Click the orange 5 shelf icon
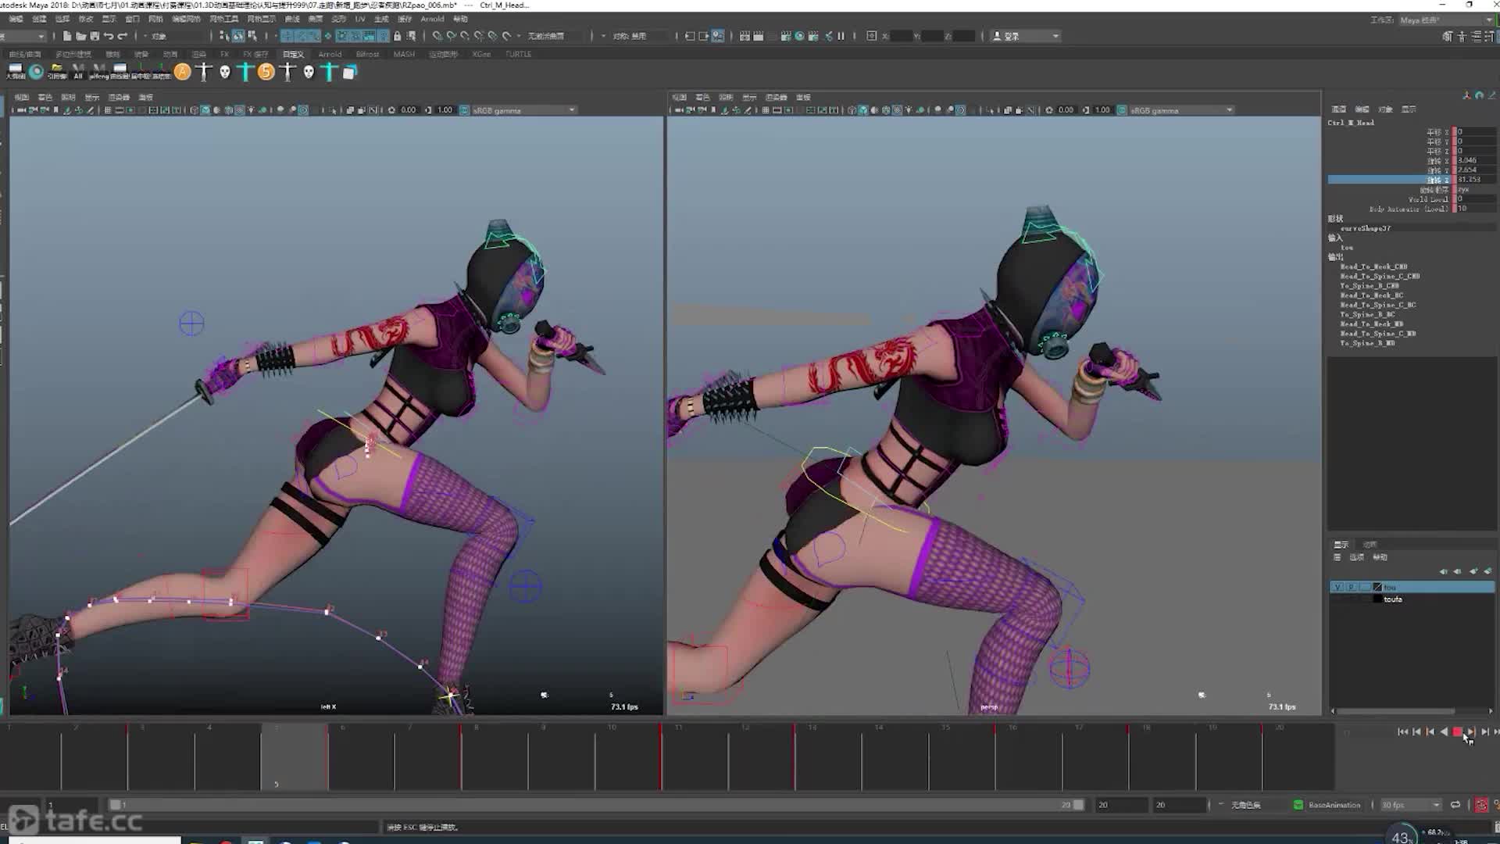Viewport: 1500px width, 844px height. (266, 72)
